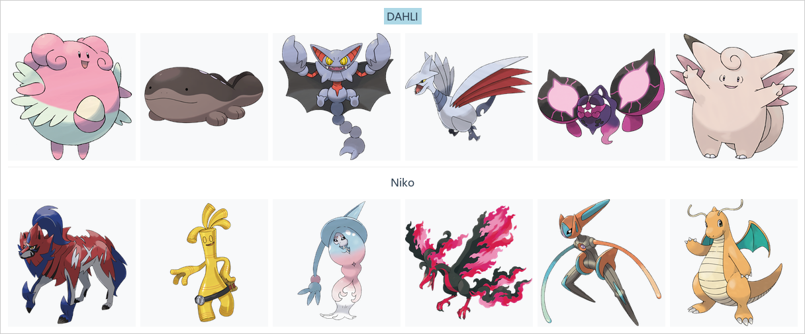Click the Gliscor bat-scorpion picture
Screen dimensions: 805x334
[336, 97]
